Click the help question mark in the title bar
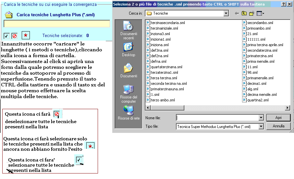 284,4
